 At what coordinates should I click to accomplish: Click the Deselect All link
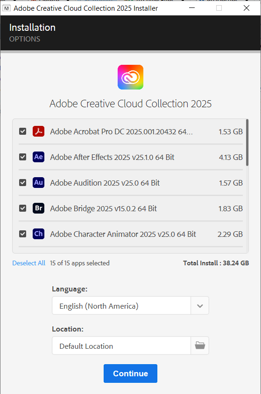coord(29,263)
